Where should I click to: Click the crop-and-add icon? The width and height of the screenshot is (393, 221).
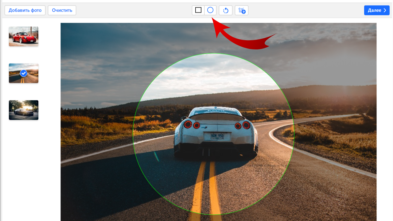(242, 10)
